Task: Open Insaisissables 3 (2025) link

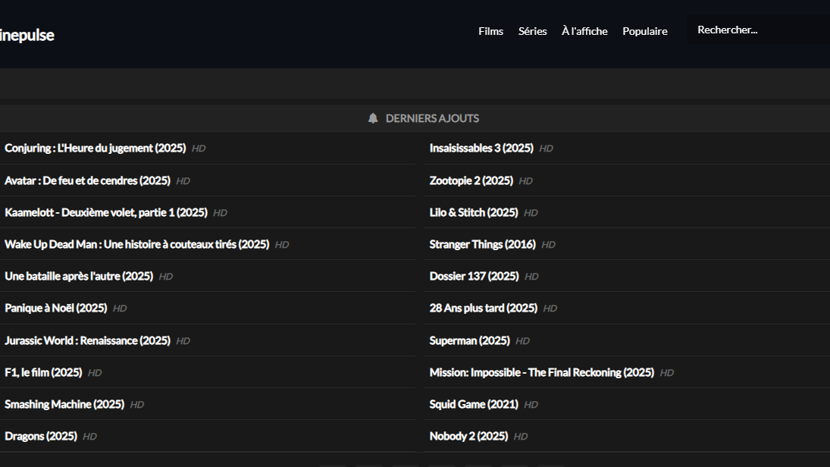Action: coord(481,149)
